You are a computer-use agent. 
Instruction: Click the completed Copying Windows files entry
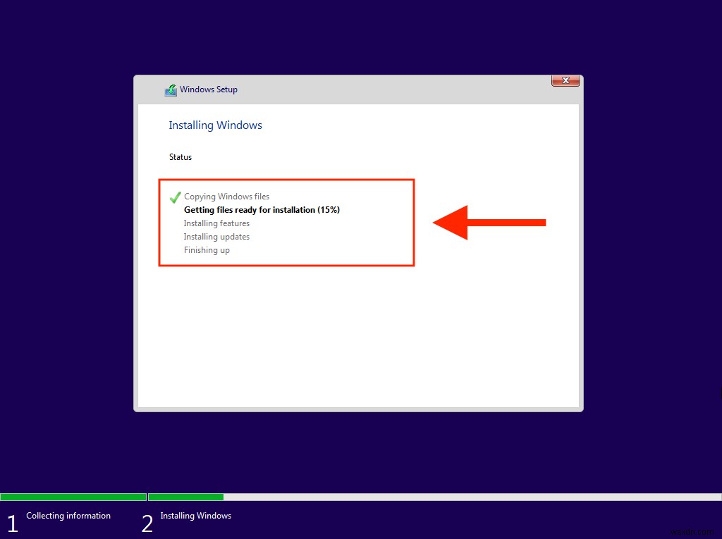pos(226,196)
